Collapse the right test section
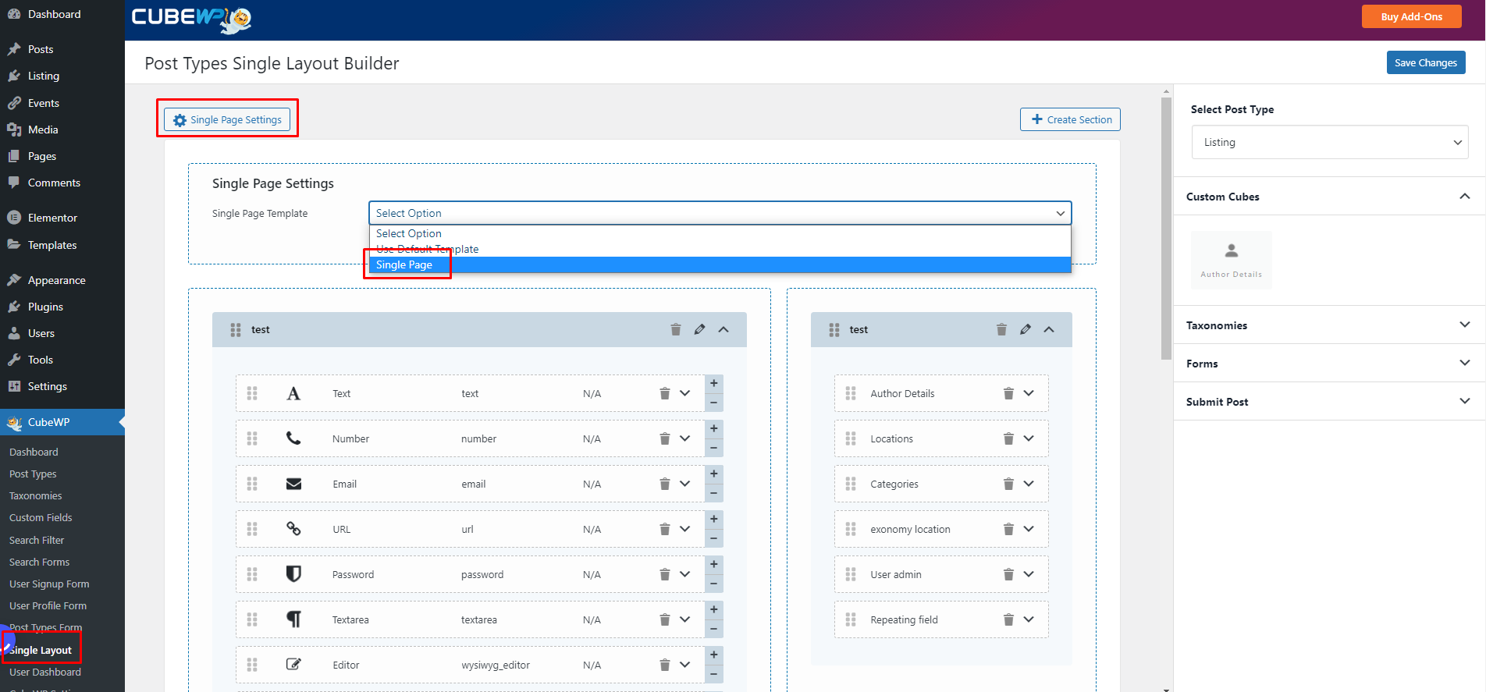1486x692 pixels. (1049, 329)
